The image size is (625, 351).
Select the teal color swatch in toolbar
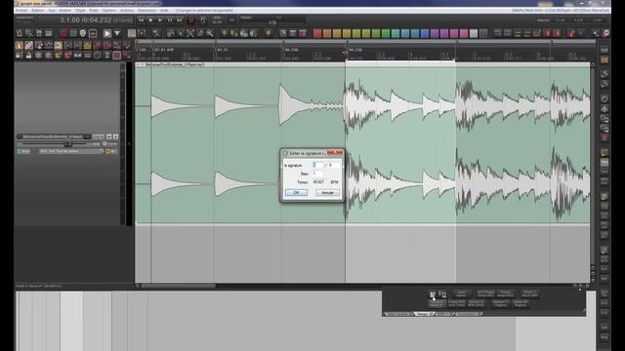point(396,33)
